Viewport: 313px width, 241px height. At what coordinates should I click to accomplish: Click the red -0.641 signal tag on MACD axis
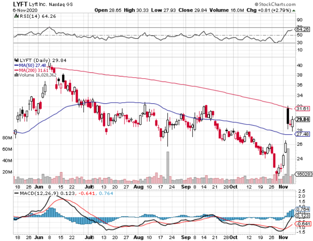pyautogui.click(x=303, y=224)
